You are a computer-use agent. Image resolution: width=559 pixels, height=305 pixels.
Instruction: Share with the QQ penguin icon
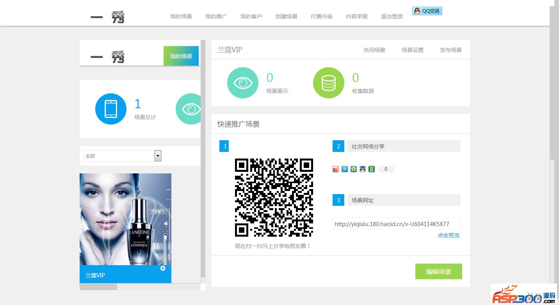click(x=363, y=169)
